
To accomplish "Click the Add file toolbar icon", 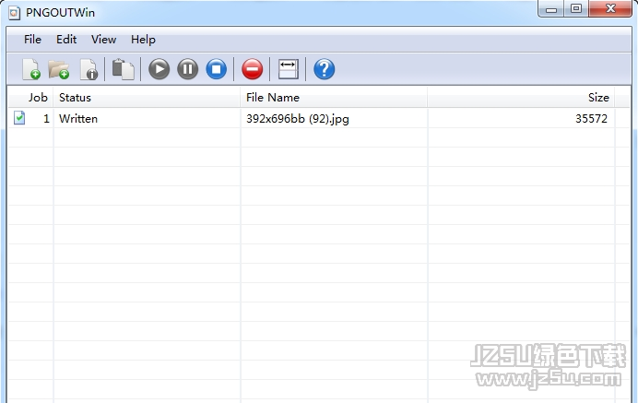I will [x=31, y=69].
